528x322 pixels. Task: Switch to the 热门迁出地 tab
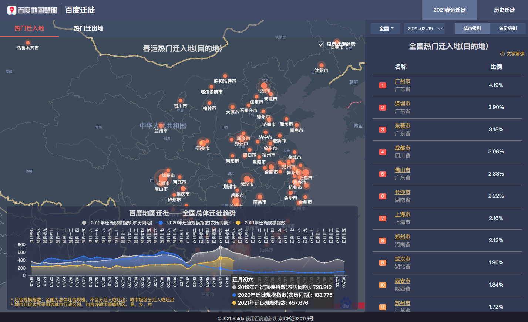click(x=88, y=28)
